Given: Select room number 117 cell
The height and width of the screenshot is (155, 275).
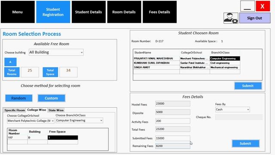Looking at the screenshot, I should pos(17,138).
